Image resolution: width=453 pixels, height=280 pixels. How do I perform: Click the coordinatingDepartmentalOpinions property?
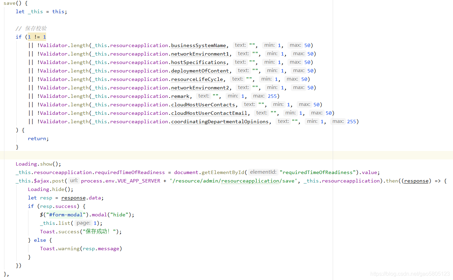[x=220, y=122]
